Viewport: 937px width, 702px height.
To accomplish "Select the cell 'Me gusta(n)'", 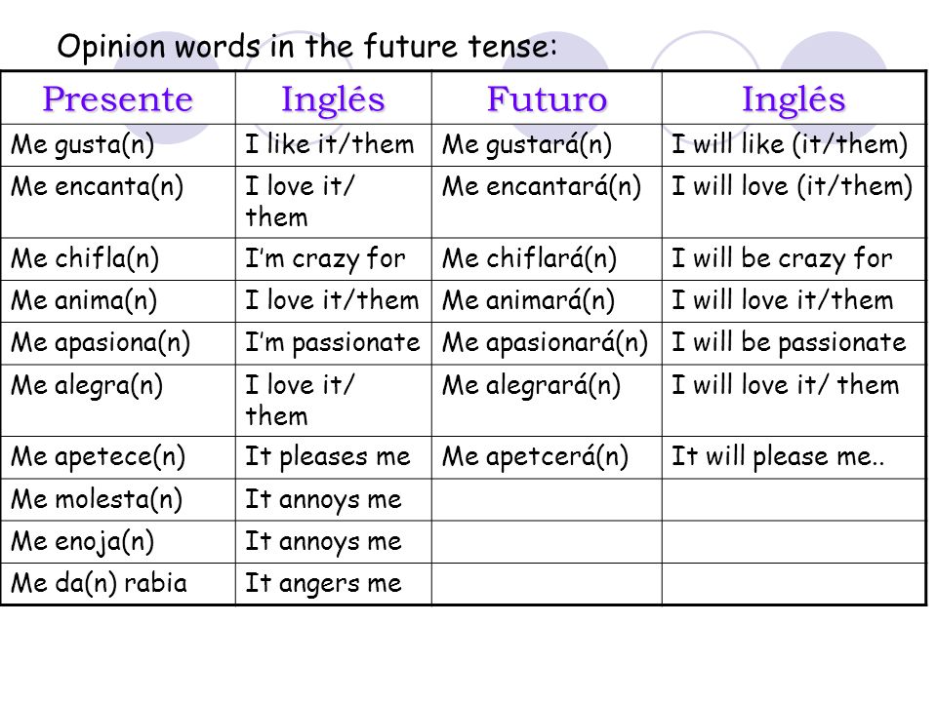I will [x=118, y=145].
